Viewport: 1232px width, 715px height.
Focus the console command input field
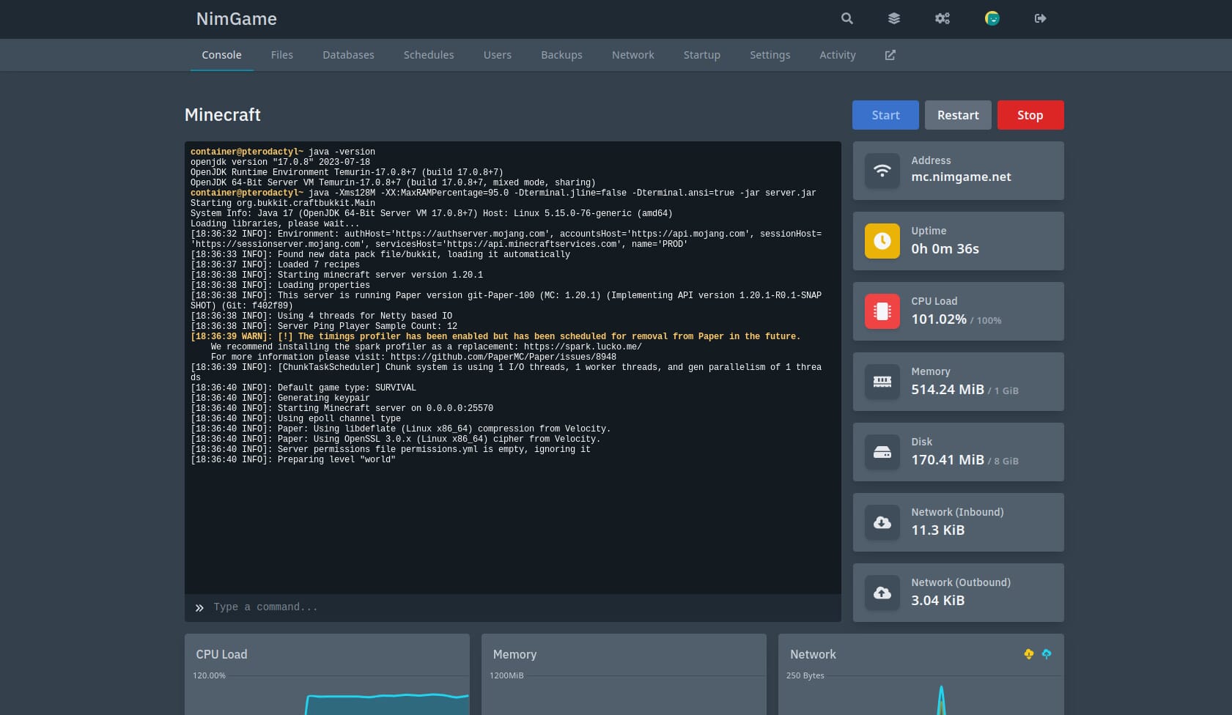[x=513, y=607]
